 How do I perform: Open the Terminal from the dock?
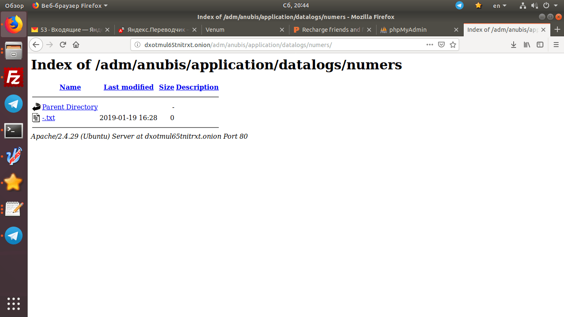[x=14, y=130]
